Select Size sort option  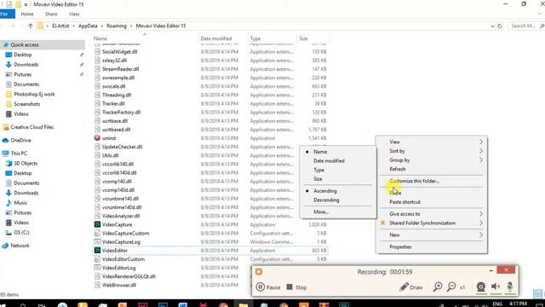[318, 179]
